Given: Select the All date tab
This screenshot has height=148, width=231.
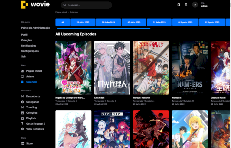Looking at the screenshot, I should point(63,22).
